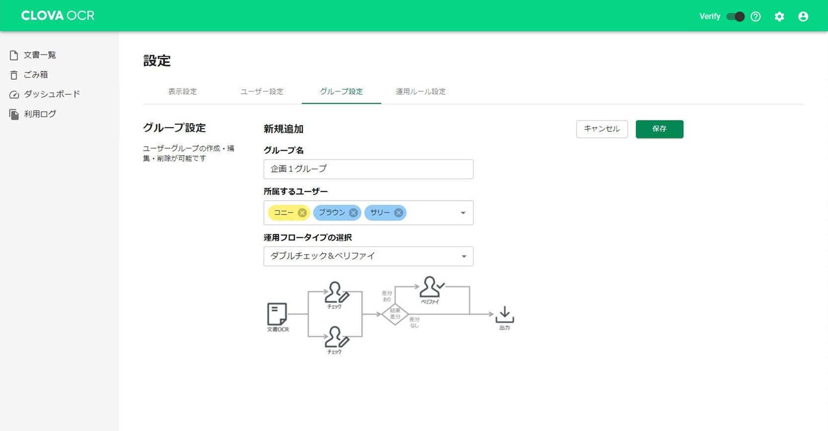The height and width of the screenshot is (431, 828).
Task: Click the ごみ箱 trash icon in sidebar
Action: (14, 75)
